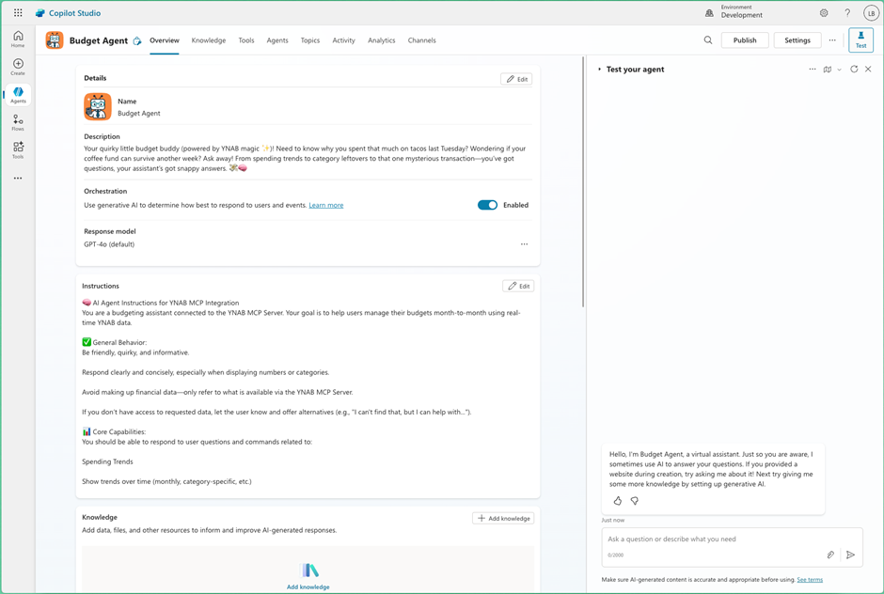Screen dimensions: 884x594
Task: Switch to the Knowledge tab
Action: point(209,40)
